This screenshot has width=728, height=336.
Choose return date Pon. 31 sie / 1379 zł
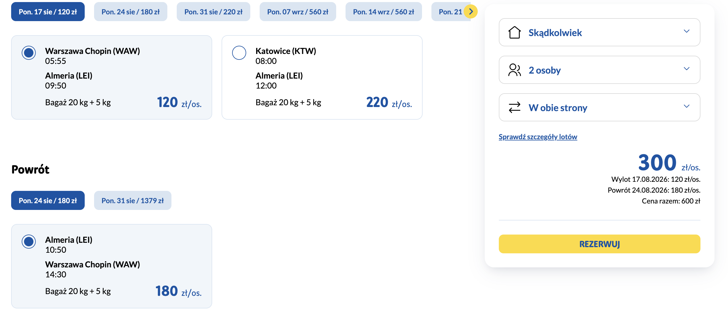pyautogui.click(x=132, y=201)
